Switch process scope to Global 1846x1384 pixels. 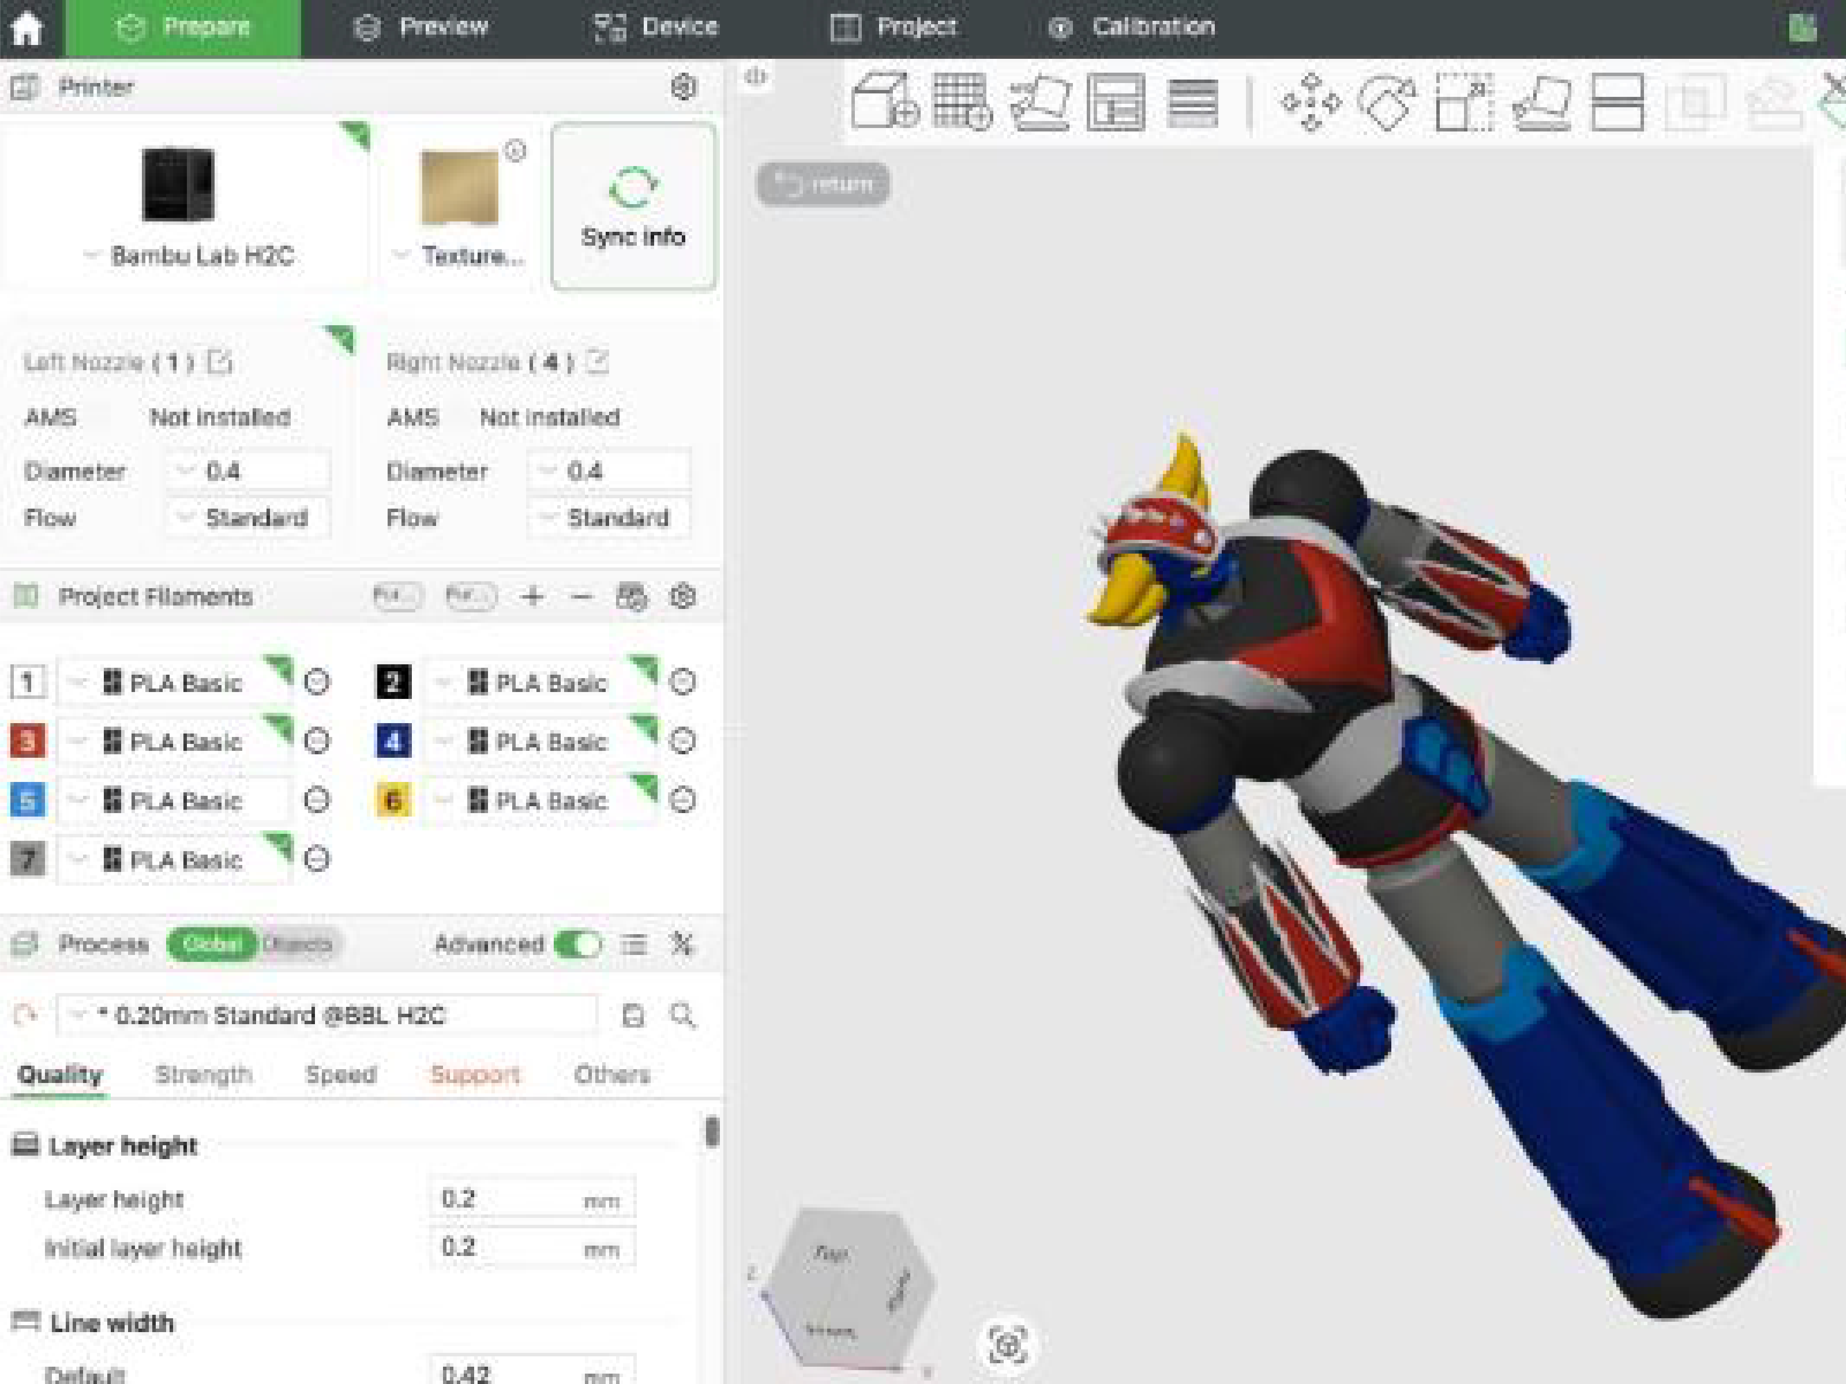(x=212, y=944)
